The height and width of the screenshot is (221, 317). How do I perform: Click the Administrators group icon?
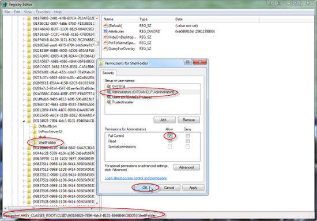click(x=109, y=92)
